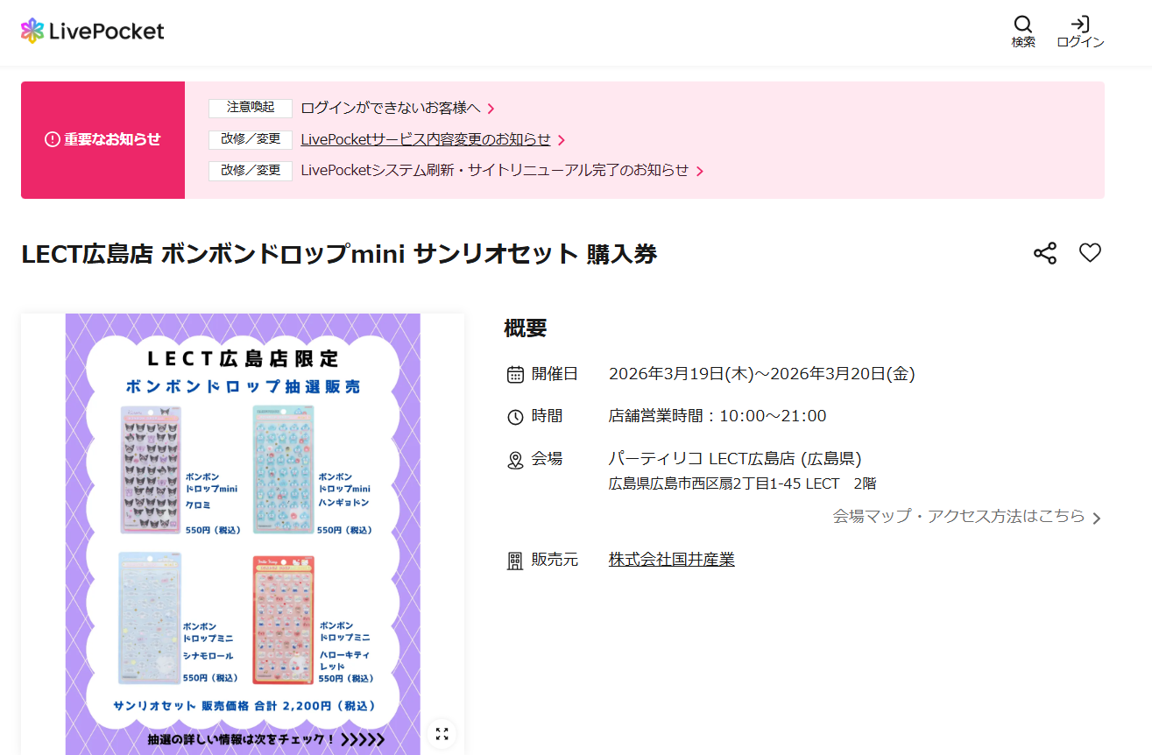Open ログインができないお客様へ notice
The height and width of the screenshot is (755, 1152).
click(x=390, y=109)
